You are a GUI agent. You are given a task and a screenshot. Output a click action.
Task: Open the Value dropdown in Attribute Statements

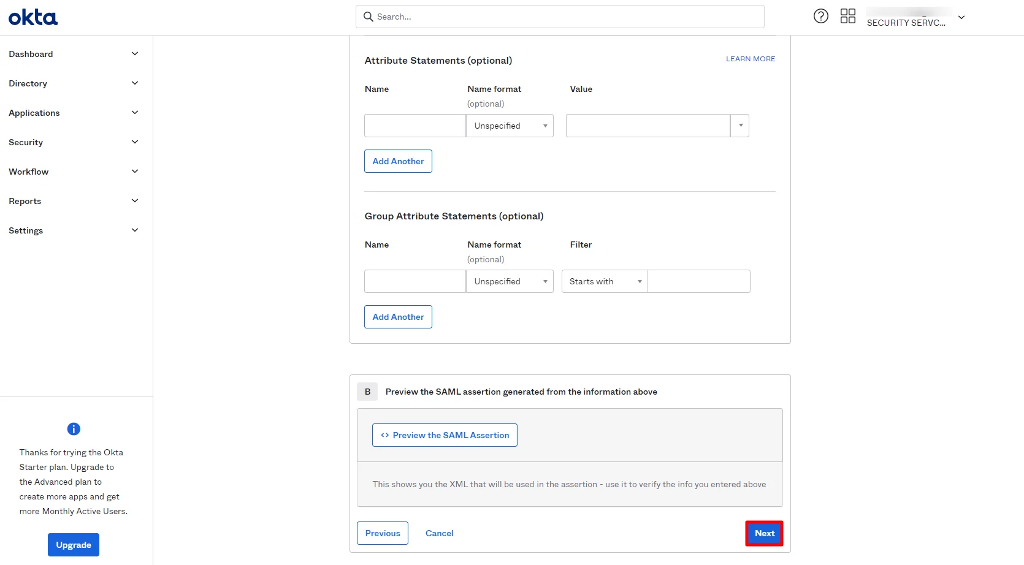pyautogui.click(x=739, y=125)
